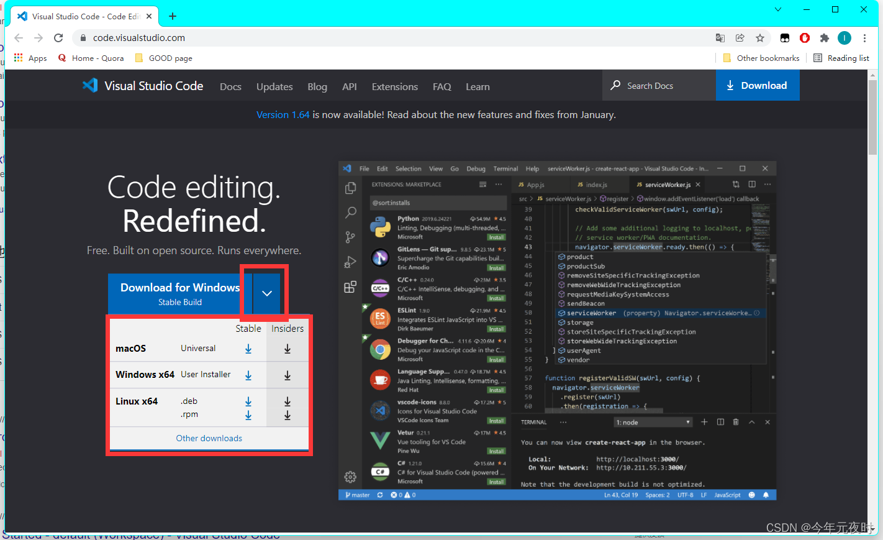
Task: Open a new browser tab
Action: tap(173, 16)
